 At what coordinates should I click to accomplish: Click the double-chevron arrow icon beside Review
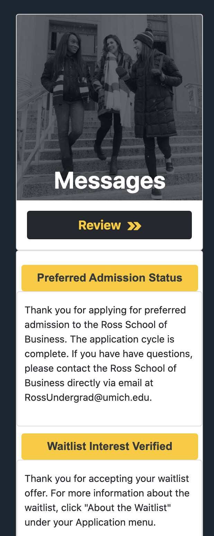pyautogui.click(x=134, y=226)
